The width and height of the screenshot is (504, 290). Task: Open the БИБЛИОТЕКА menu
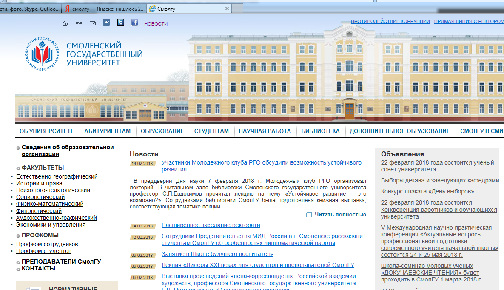pos(320,131)
